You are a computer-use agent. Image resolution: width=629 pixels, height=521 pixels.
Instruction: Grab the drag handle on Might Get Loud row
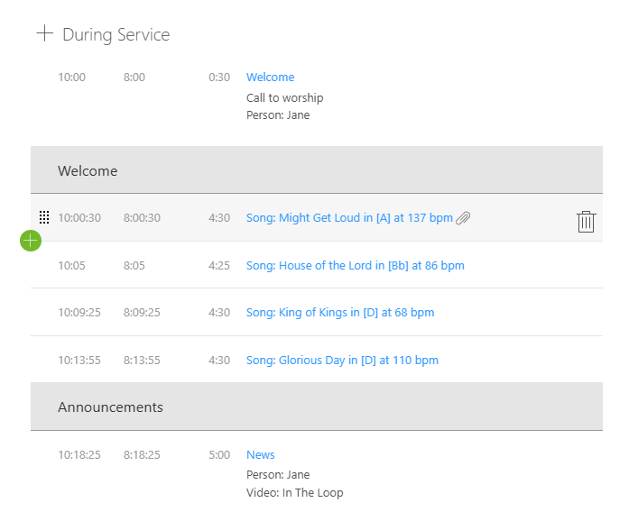[44, 217]
